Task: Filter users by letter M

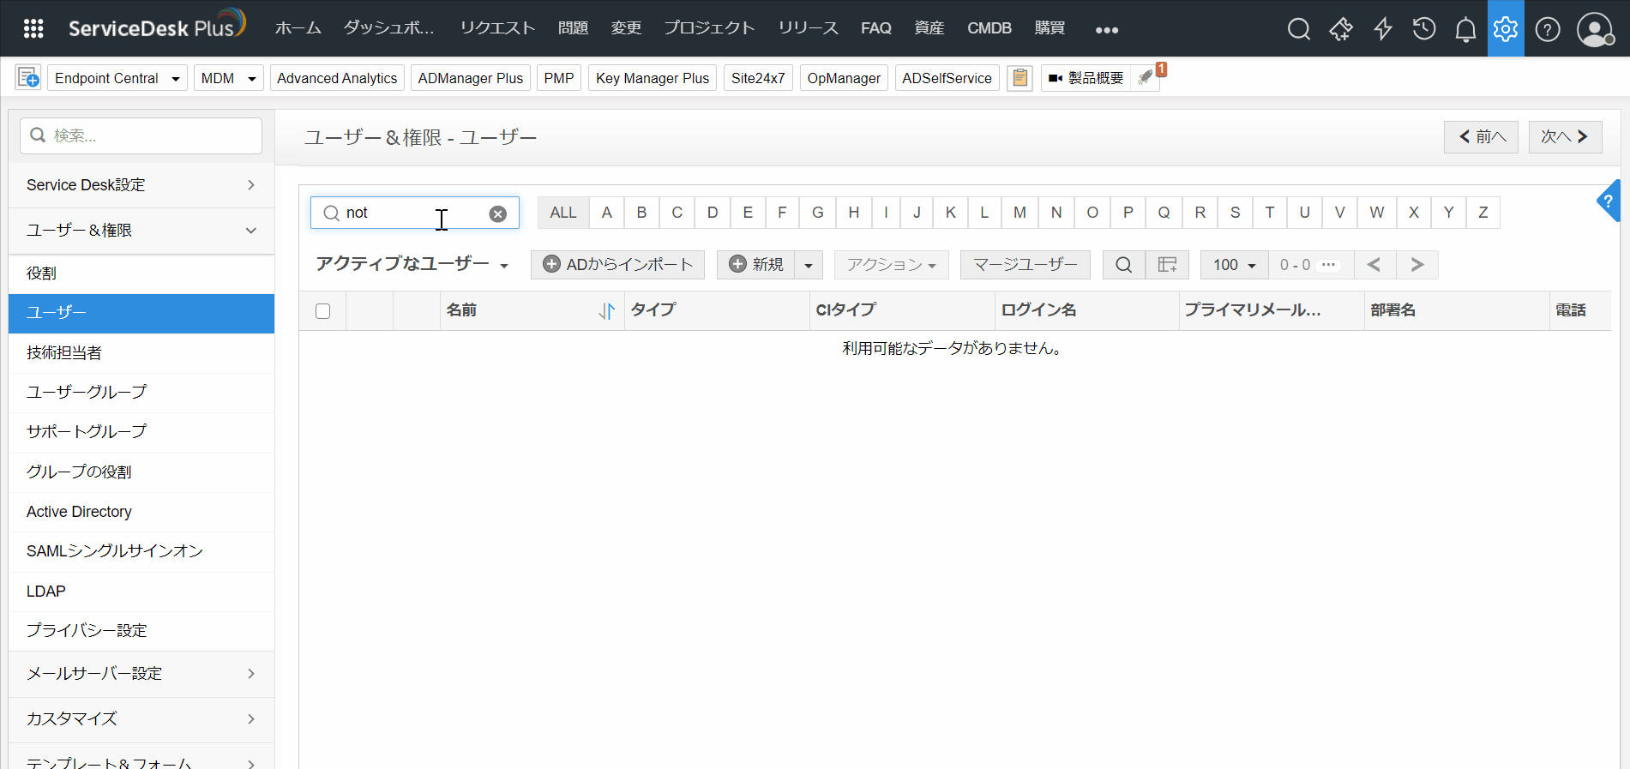Action: [1020, 213]
